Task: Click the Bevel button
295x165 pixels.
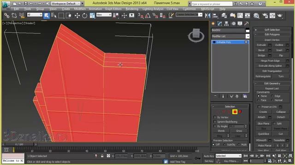Action: 261,50
